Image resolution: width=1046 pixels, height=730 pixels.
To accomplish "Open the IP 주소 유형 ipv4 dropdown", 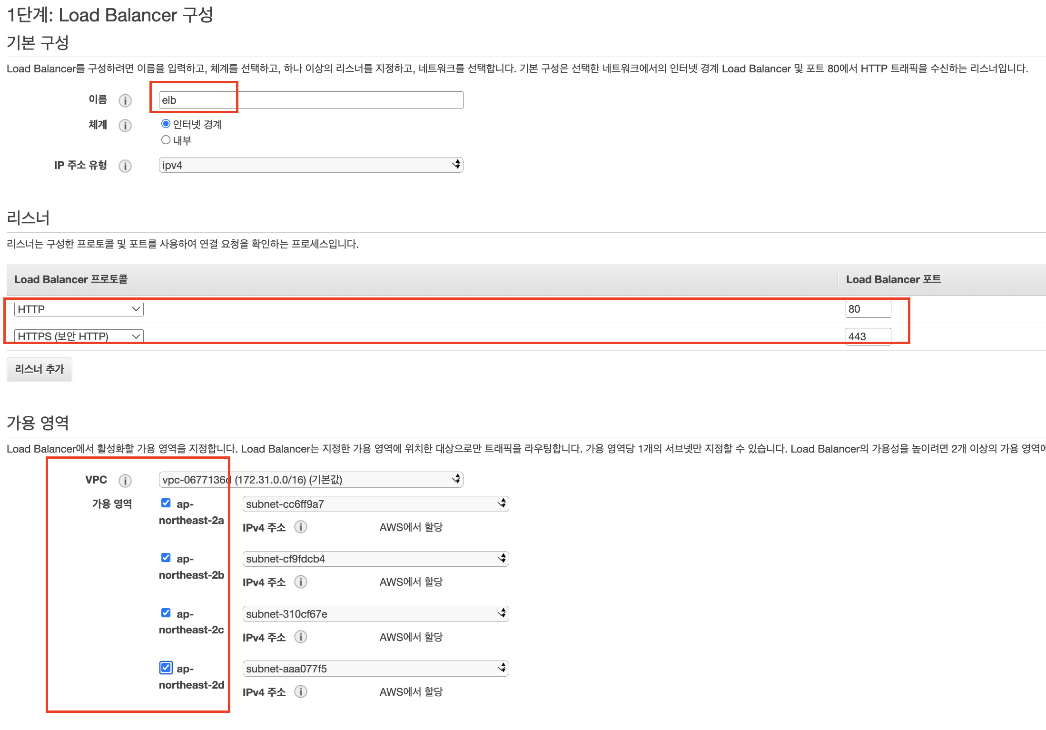I will click(311, 165).
